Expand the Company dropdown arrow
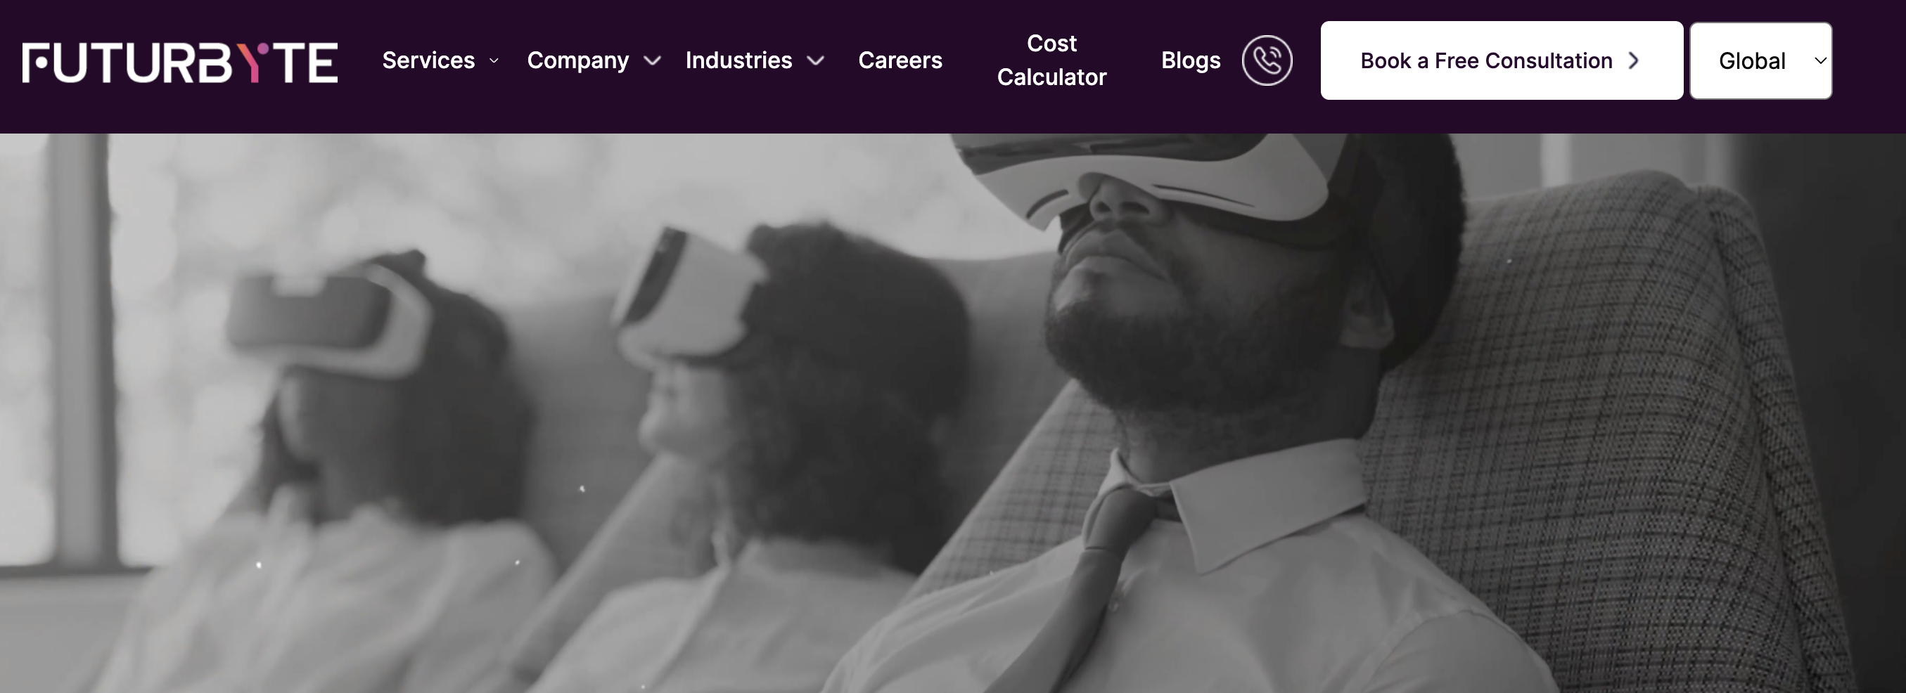Screen dimensions: 1906x693 pyautogui.click(x=652, y=60)
